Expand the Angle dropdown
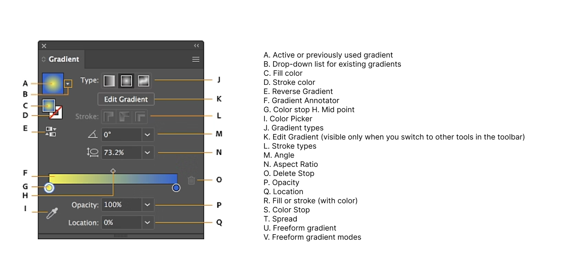This screenshot has width=581, height=279. tap(147, 135)
